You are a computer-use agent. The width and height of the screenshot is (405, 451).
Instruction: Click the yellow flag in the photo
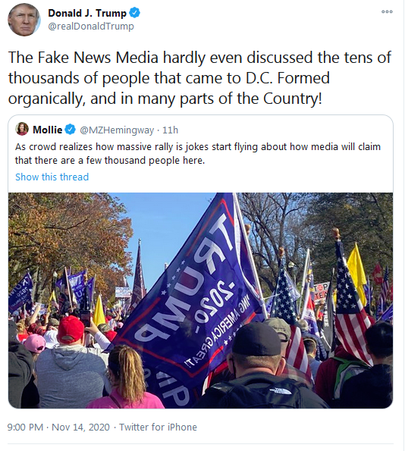click(x=357, y=273)
